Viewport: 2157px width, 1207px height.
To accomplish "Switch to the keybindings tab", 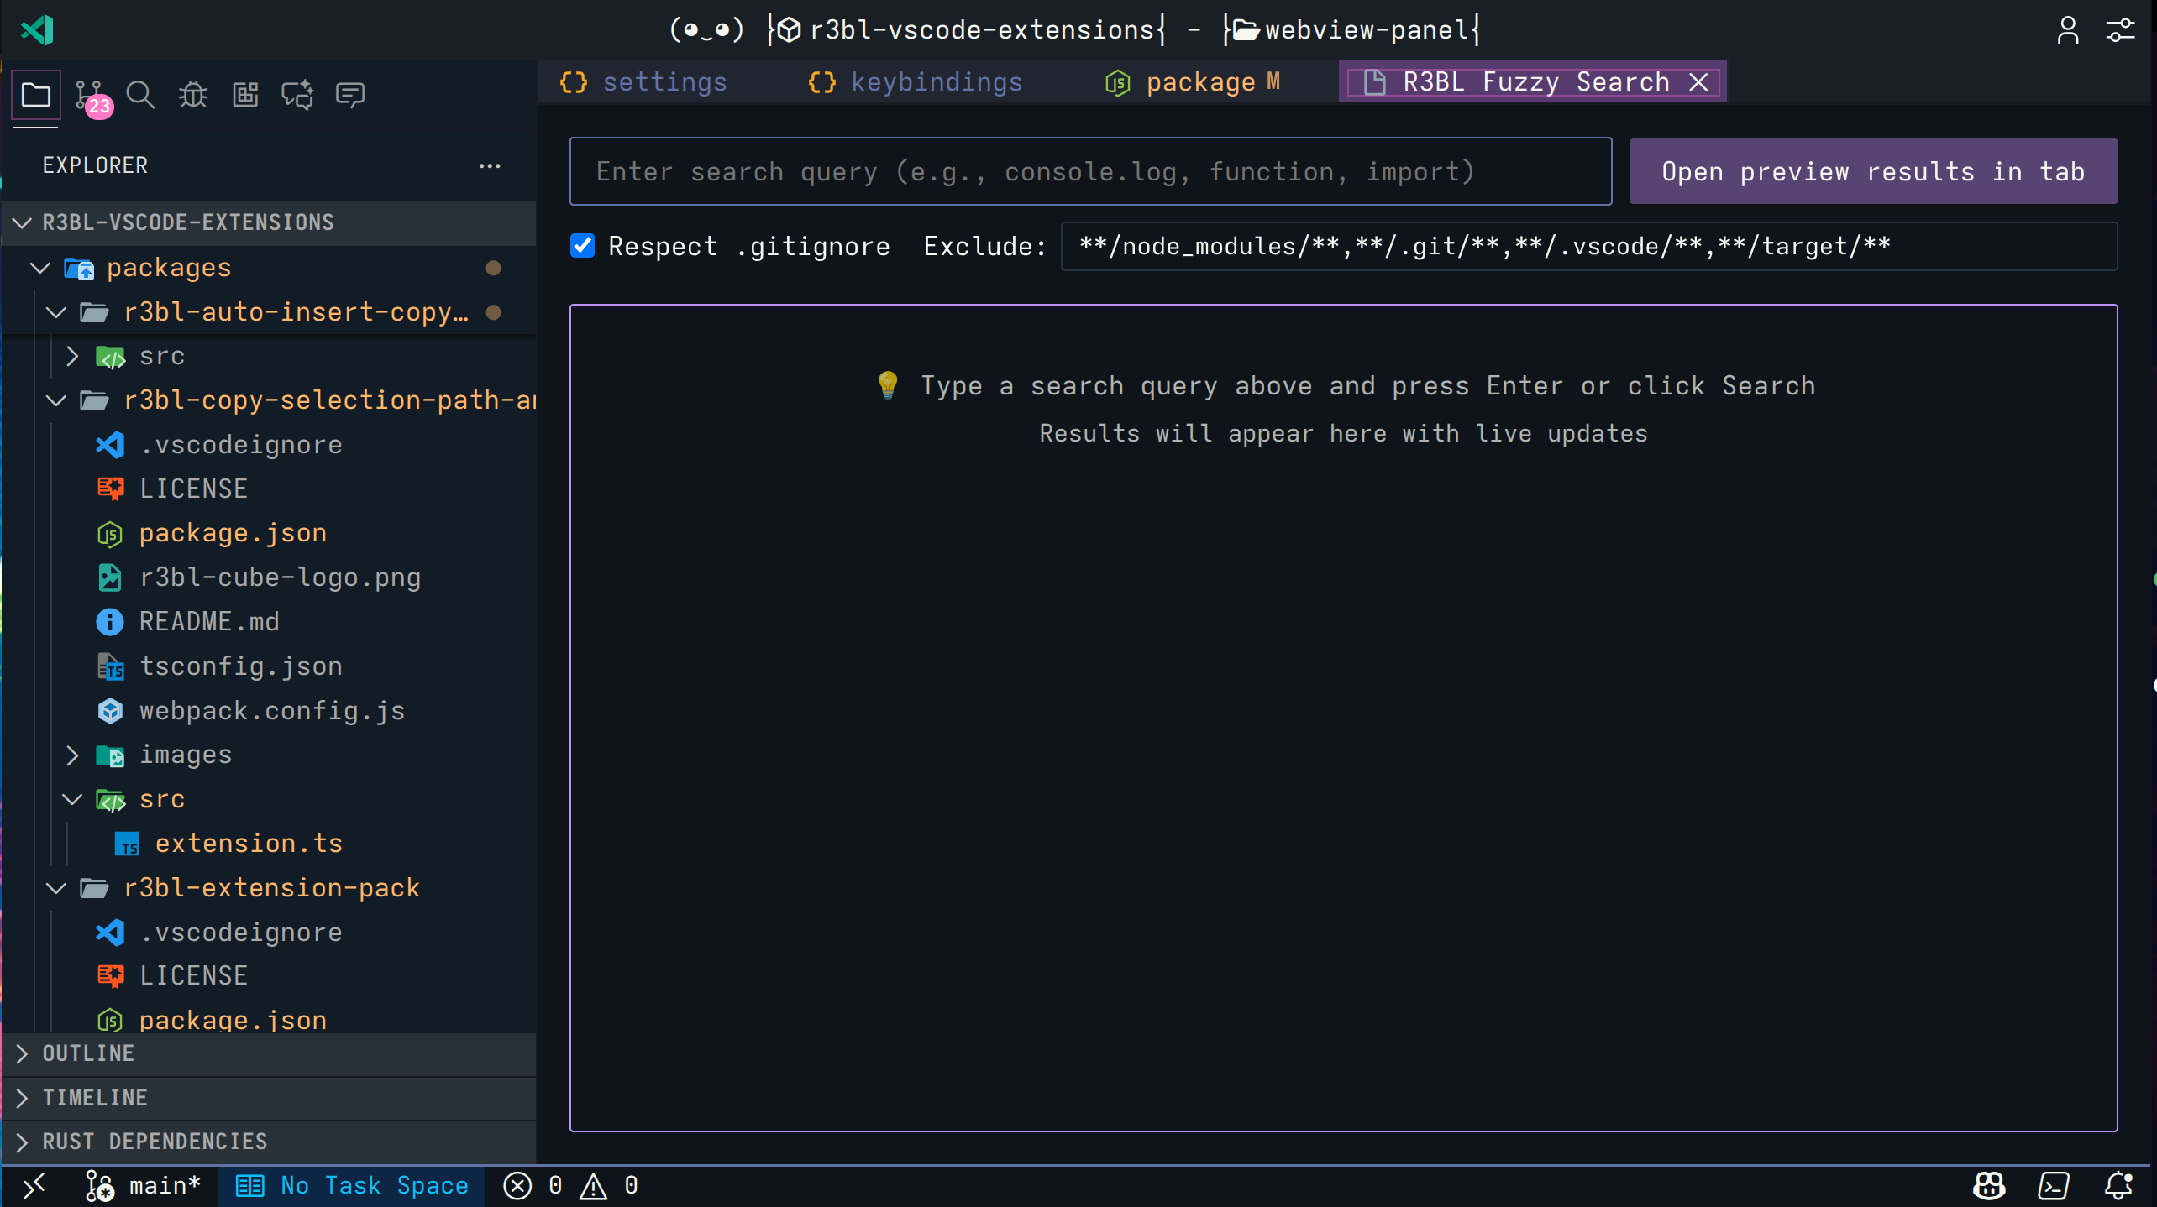I will pos(937,81).
